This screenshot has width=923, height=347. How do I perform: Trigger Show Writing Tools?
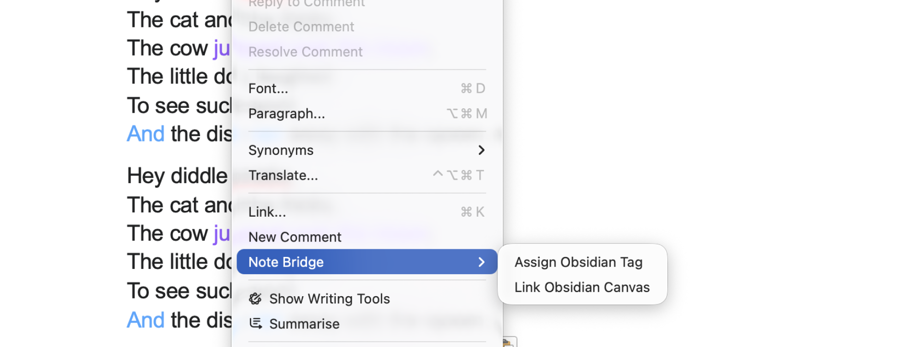click(330, 298)
